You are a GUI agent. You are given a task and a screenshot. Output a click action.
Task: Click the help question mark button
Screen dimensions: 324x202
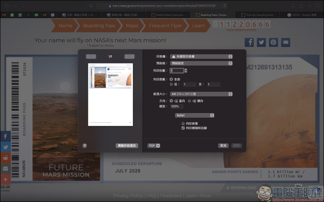pyautogui.click(x=85, y=146)
